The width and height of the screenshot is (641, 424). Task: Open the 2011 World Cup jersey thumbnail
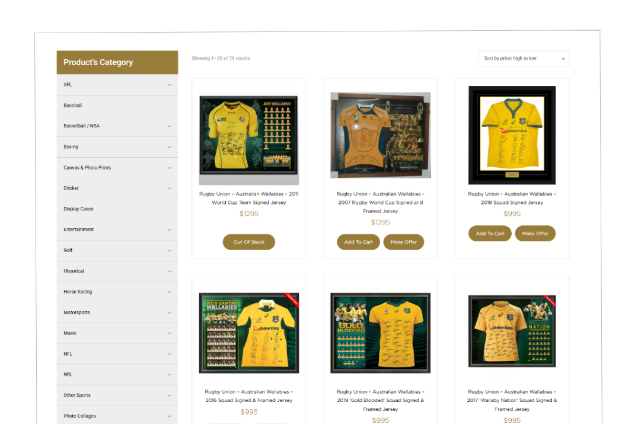(x=248, y=136)
